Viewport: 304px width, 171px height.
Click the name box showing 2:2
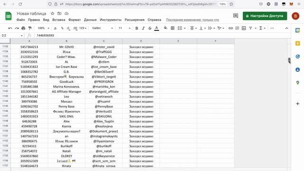(x=11, y=36)
